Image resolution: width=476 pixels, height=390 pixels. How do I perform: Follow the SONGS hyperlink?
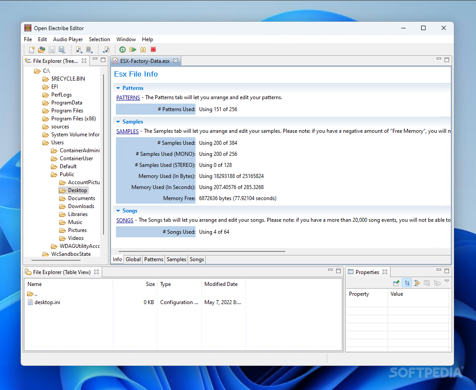click(x=125, y=220)
